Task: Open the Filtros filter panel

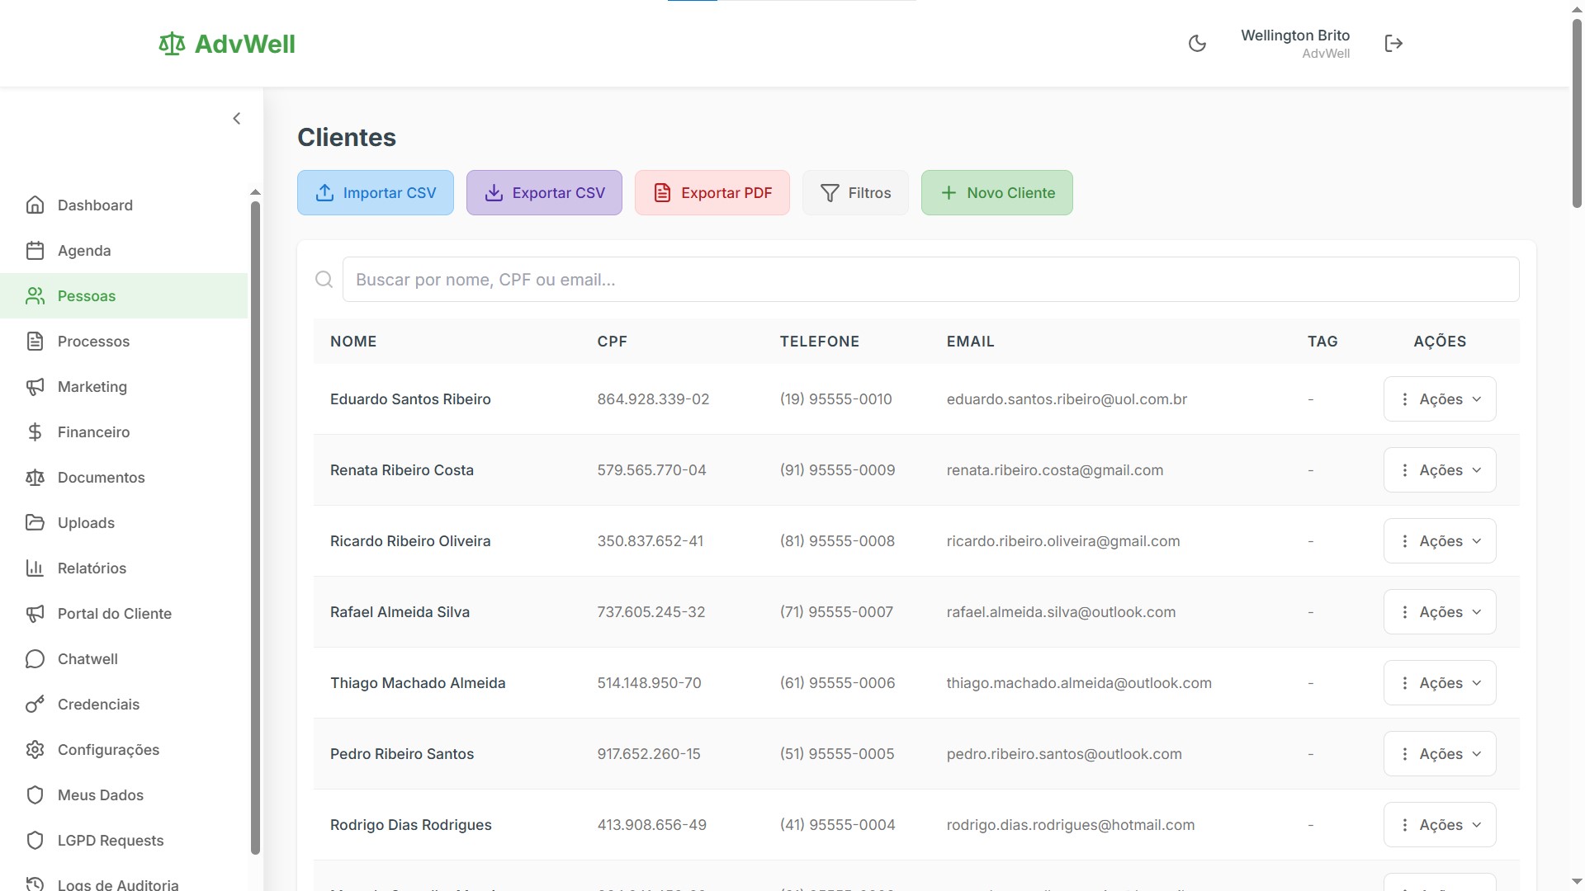Action: tap(855, 193)
